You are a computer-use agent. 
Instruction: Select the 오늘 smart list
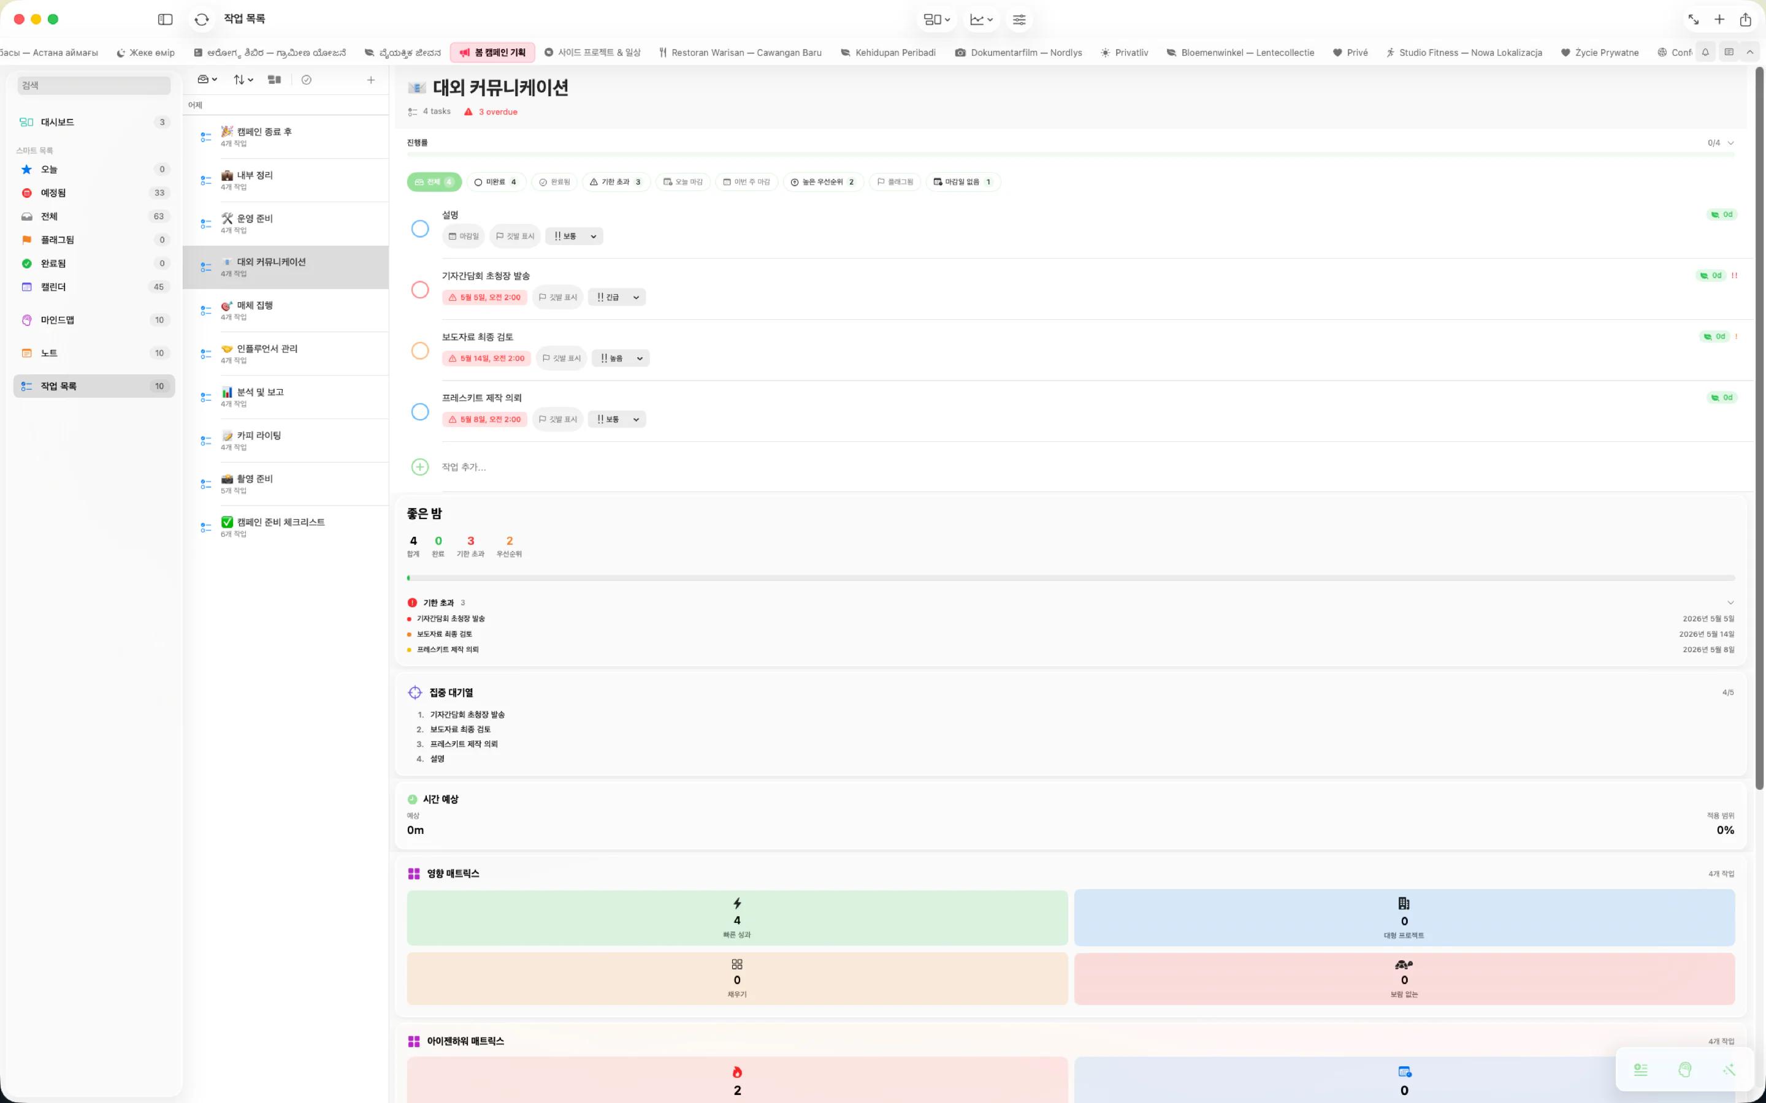pos(94,169)
